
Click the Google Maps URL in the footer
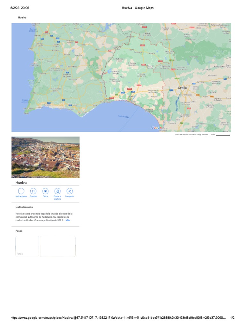(118, 318)
